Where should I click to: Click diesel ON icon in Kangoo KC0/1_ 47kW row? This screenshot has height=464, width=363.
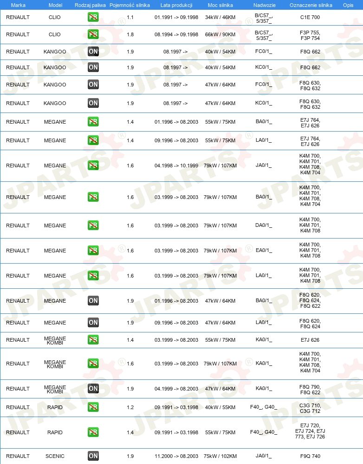click(93, 103)
